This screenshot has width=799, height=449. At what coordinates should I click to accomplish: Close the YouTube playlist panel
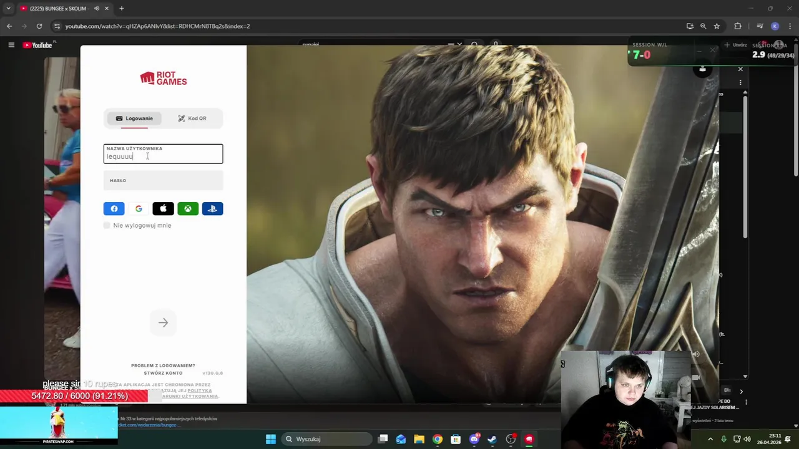pyautogui.click(x=740, y=69)
